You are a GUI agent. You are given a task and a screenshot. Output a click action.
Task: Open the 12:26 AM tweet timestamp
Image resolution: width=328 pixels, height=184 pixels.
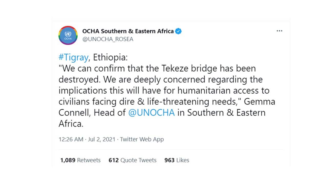pyautogui.click(x=71, y=139)
